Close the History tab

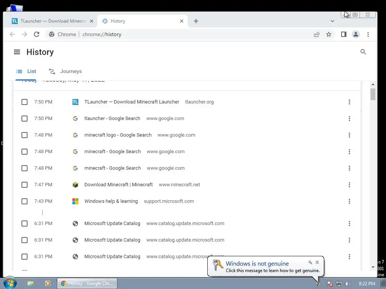tap(182, 21)
